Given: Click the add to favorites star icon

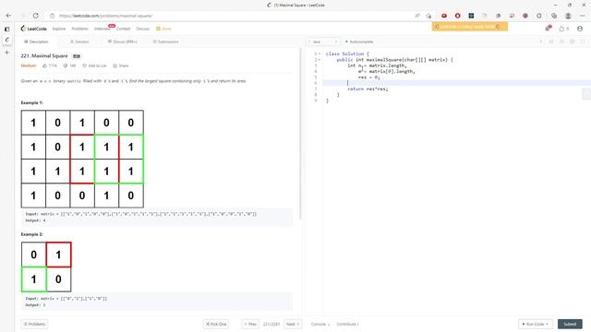Looking at the screenshot, I should coord(428,16).
